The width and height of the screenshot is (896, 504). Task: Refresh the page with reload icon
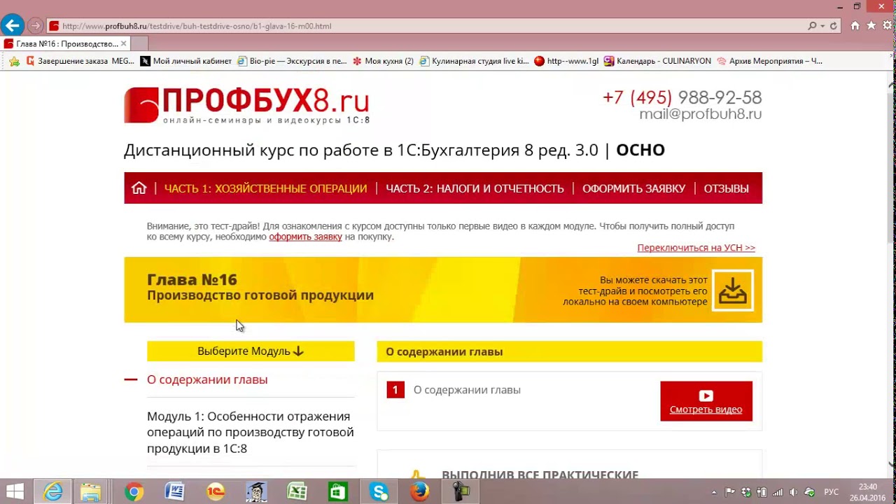tap(833, 26)
